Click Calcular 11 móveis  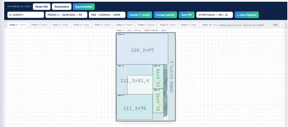(x=140, y=15)
